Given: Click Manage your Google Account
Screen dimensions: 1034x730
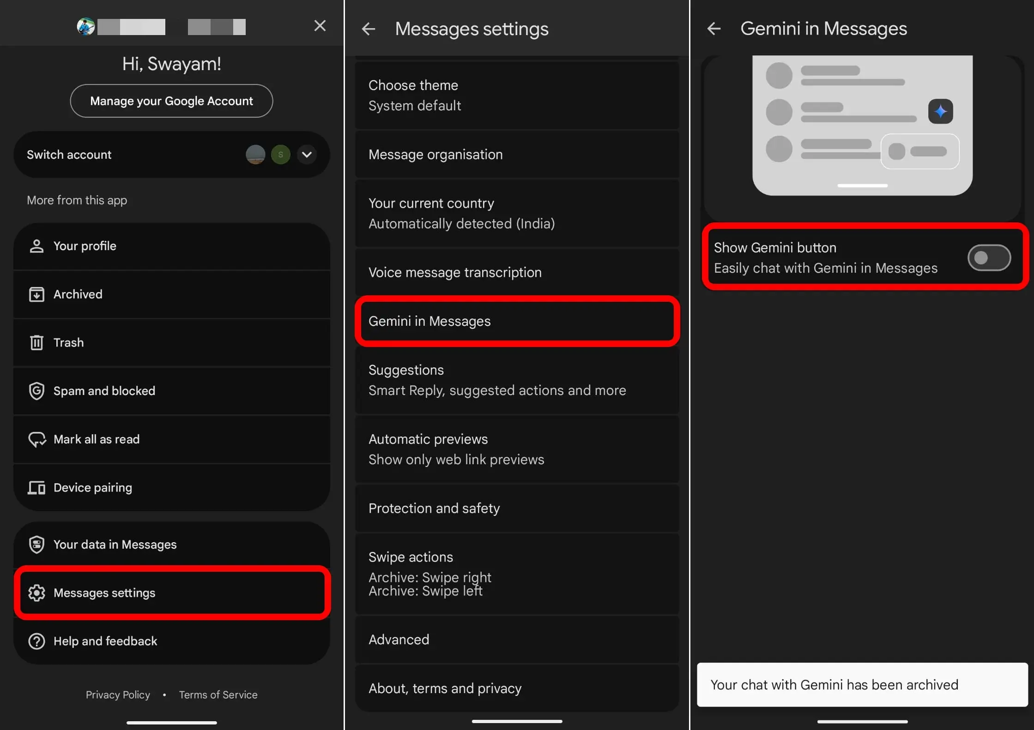Looking at the screenshot, I should [171, 101].
